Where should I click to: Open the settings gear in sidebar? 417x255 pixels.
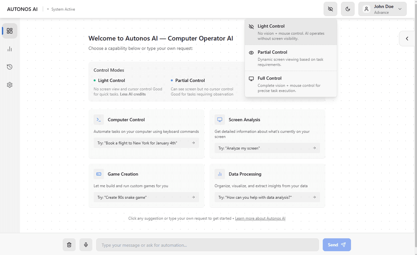(x=10, y=85)
